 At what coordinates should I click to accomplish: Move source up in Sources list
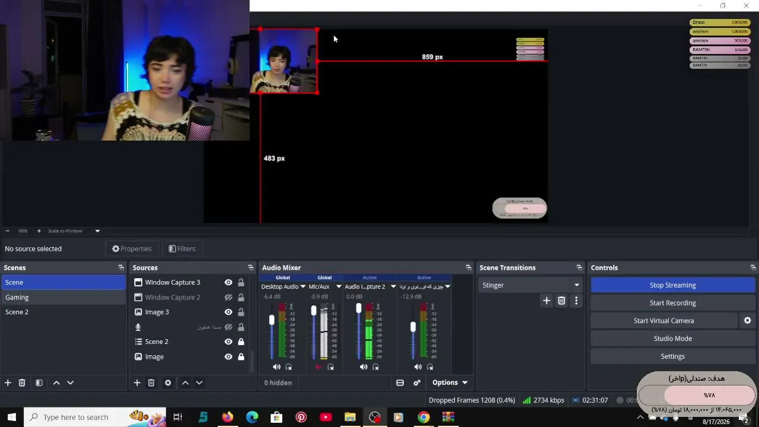coord(185,383)
